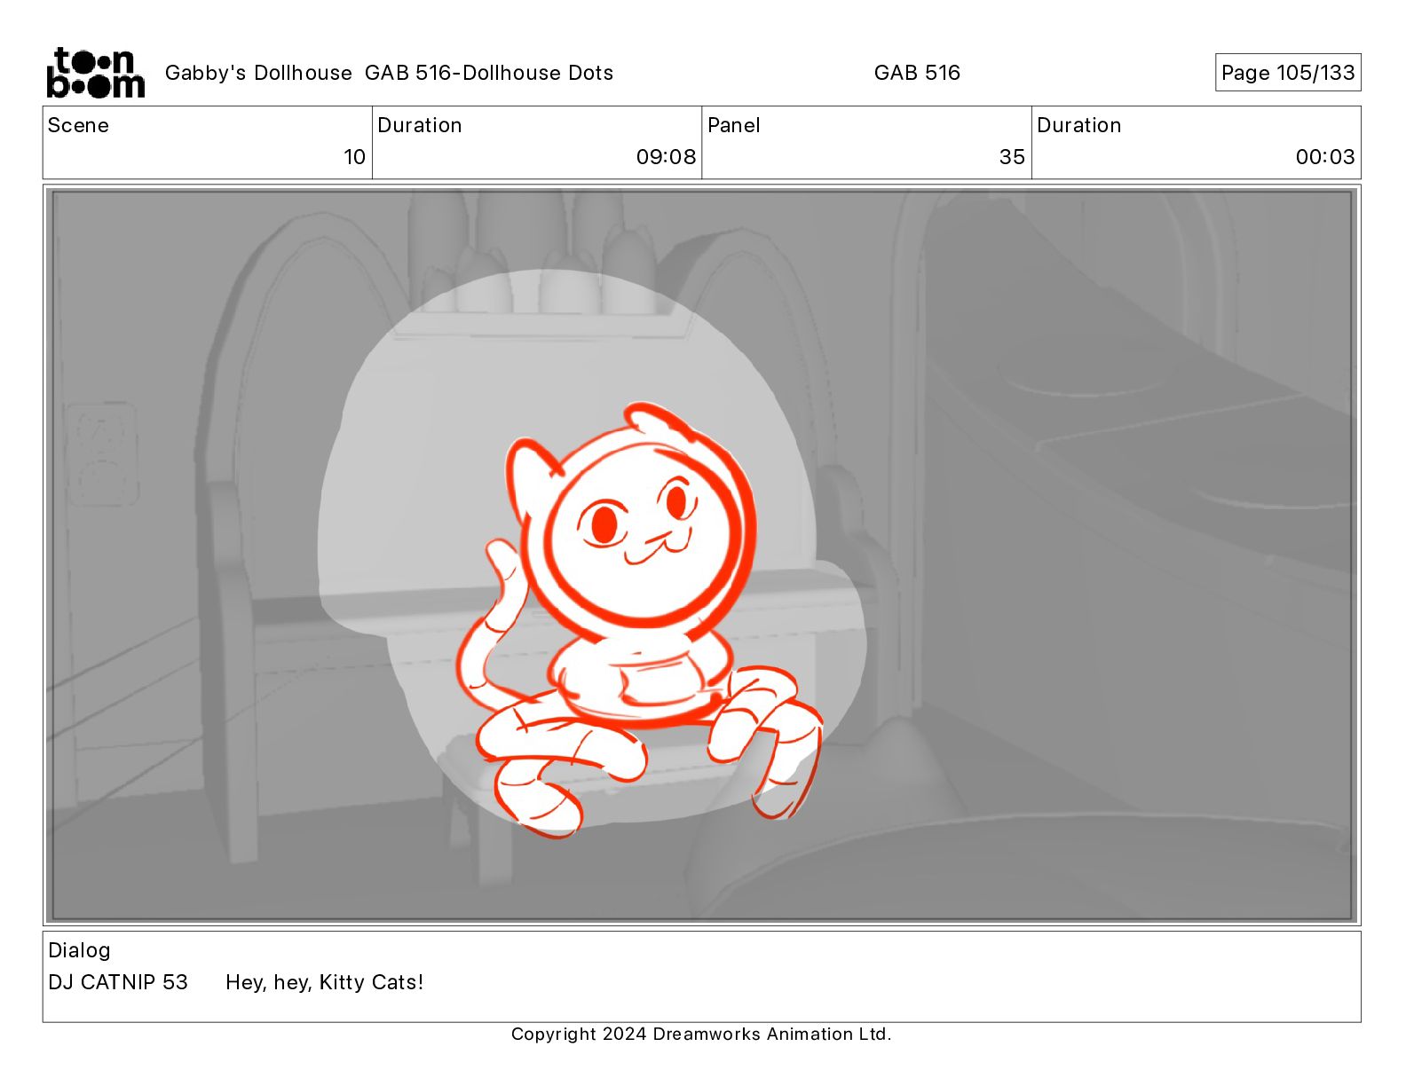
Task: Click the "Copyright 2024 Dreamworks Animation Ltd." footer
Action: 701,1034
